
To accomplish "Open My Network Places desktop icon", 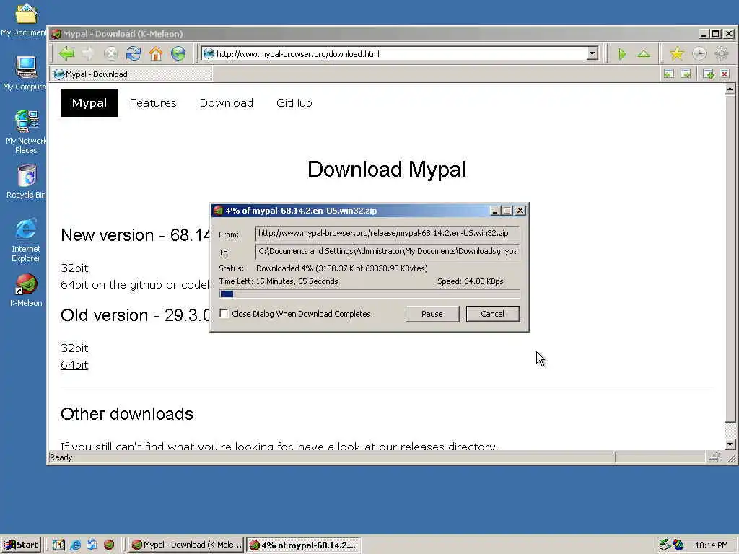I will tap(26, 132).
